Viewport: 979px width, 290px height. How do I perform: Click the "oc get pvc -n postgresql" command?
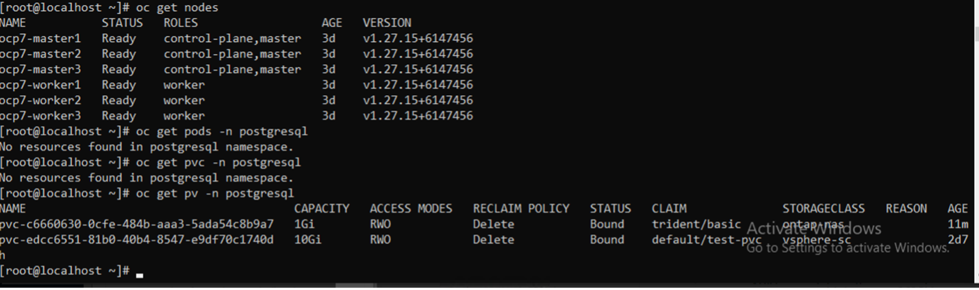tap(218, 162)
